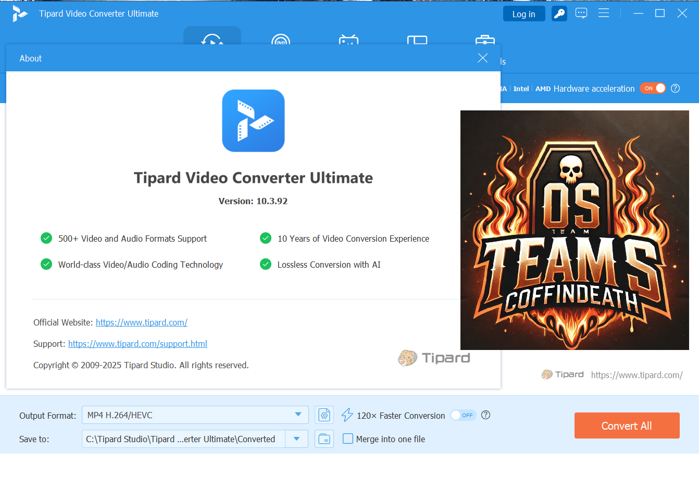Click the Log in button
The image size is (699, 488).
[524, 14]
